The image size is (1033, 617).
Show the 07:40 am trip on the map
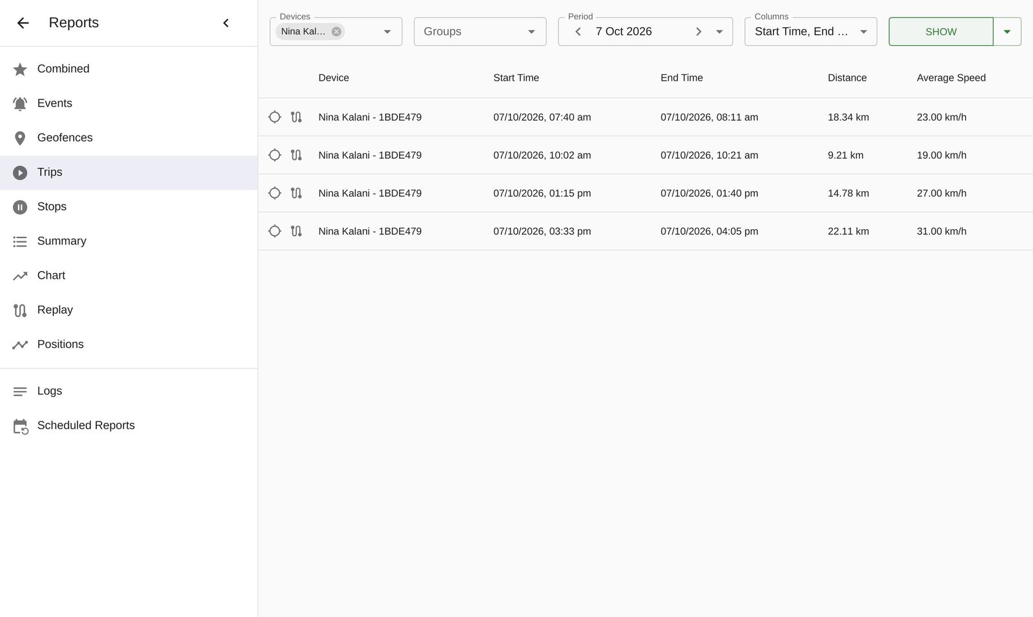pos(274,117)
